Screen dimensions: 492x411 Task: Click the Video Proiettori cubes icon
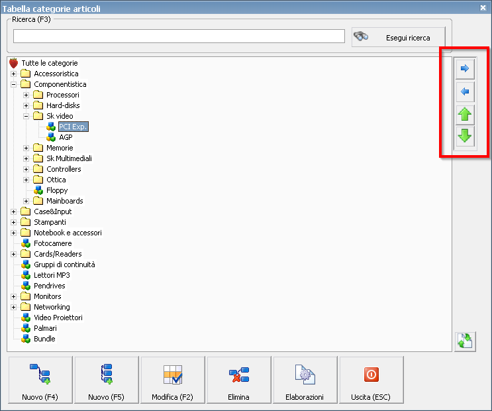click(26, 318)
